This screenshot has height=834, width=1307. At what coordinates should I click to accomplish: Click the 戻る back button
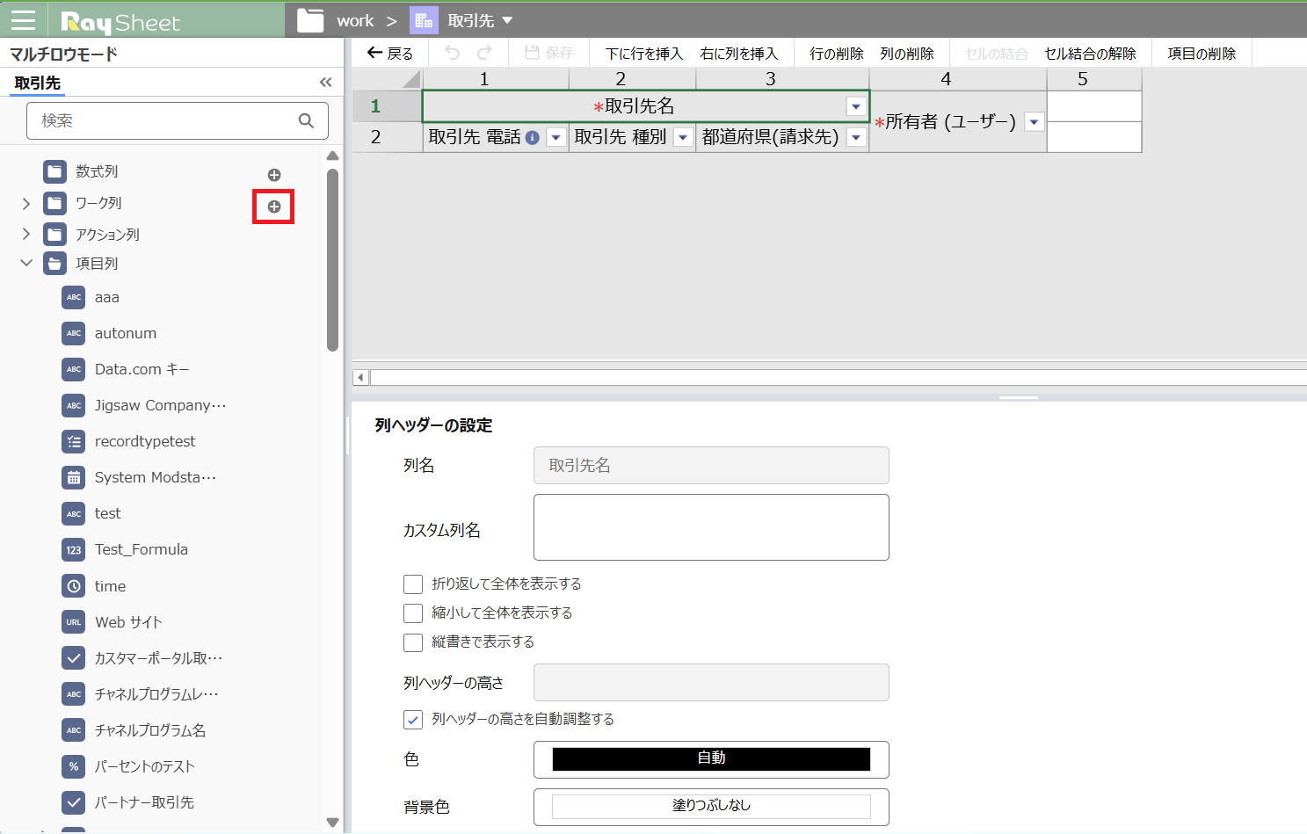(x=390, y=54)
